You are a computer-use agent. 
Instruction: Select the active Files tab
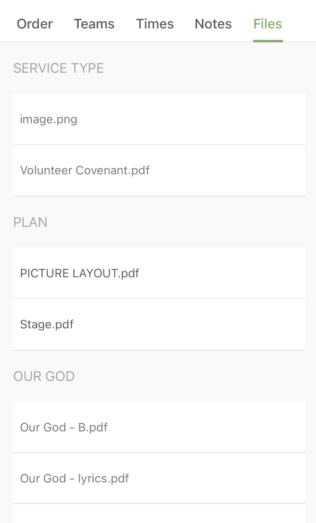point(268,24)
